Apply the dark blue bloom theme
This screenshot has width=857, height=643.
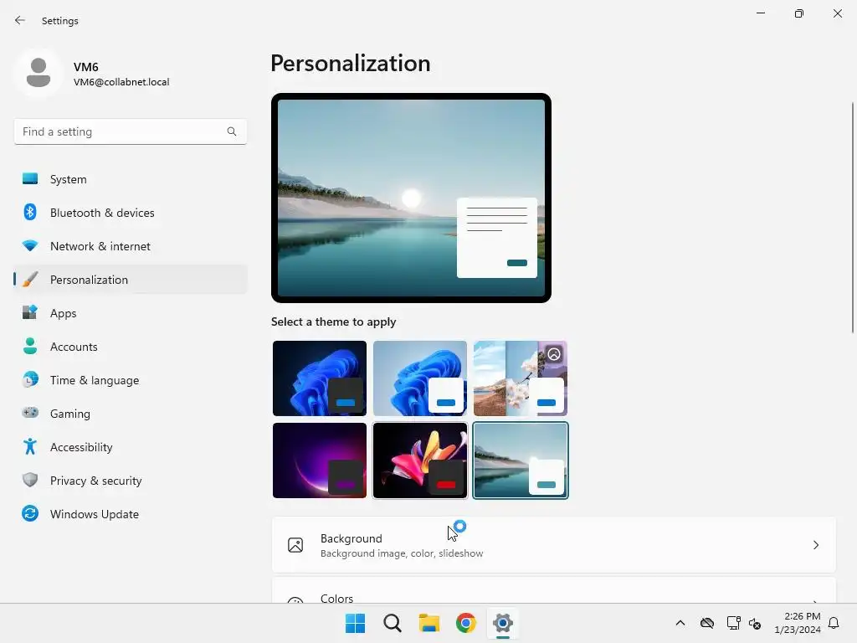tap(320, 378)
